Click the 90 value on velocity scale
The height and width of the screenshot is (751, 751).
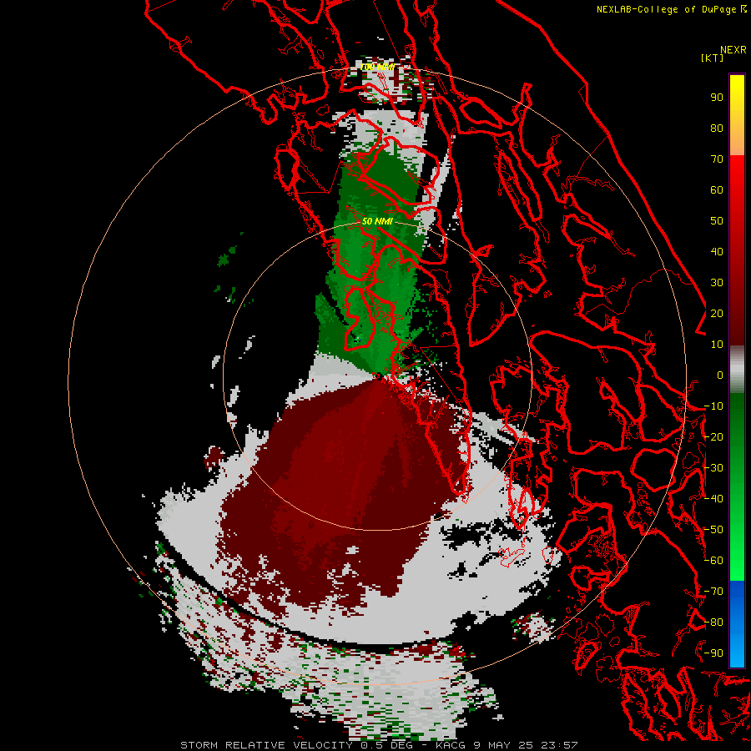[x=717, y=98]
